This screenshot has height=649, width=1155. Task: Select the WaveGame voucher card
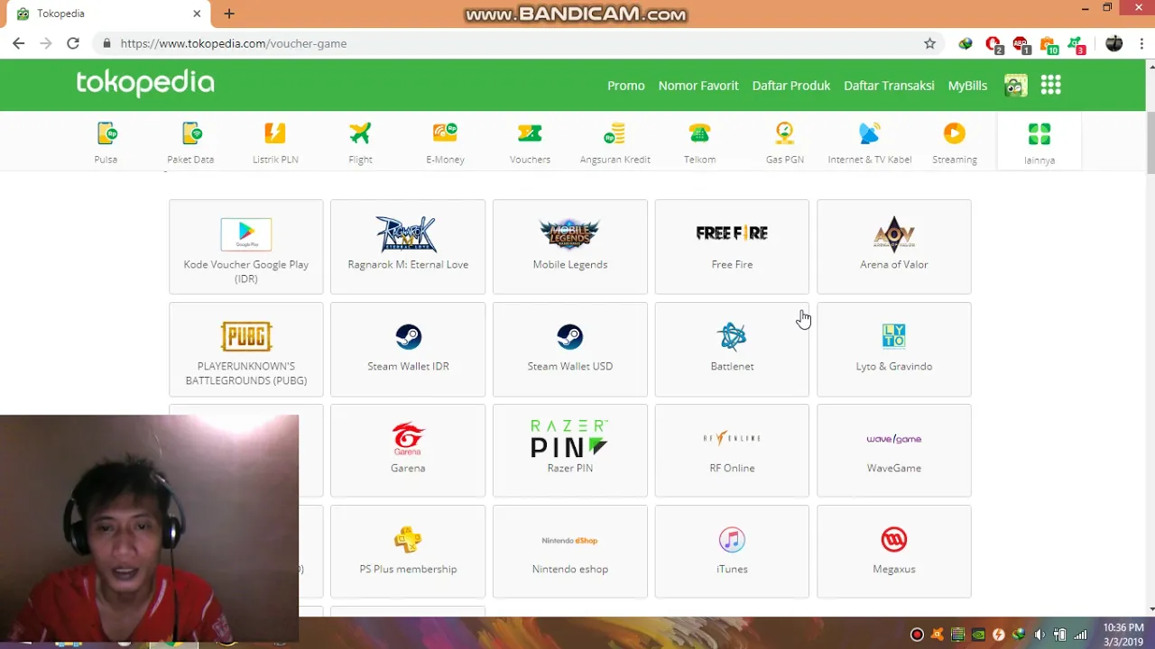(x=894, y=451)
